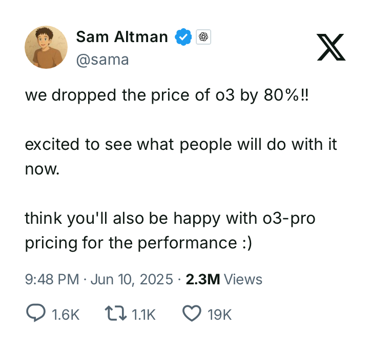Click the retweet arrows icon
The height and width of the screenshot is (349, 370).
point(116,313)
